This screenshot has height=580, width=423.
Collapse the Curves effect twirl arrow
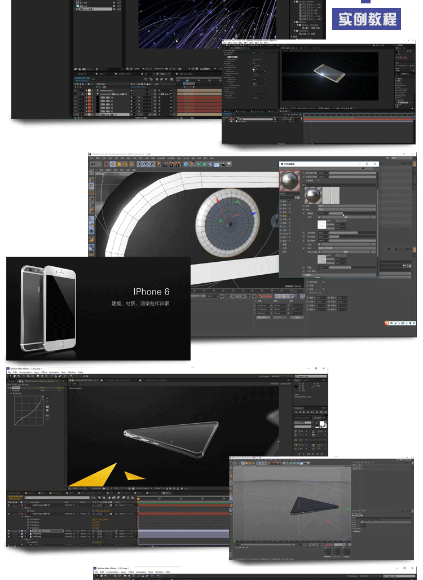click(x=11, y=394)
